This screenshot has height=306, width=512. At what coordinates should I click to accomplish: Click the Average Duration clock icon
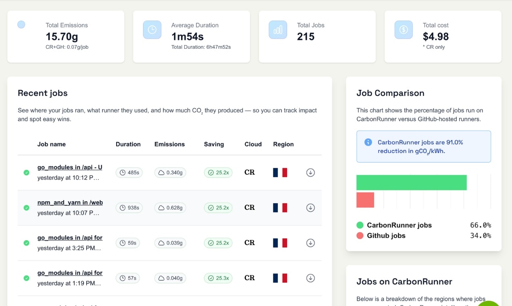click(x=152, y=30)
